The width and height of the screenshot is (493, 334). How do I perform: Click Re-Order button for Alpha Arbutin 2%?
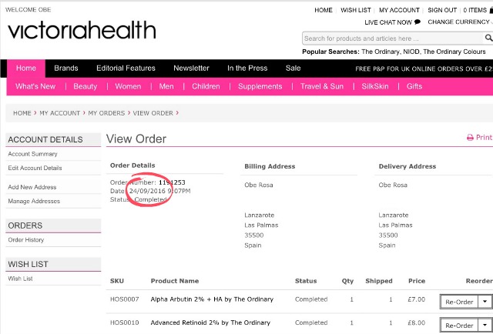(459, 302)
